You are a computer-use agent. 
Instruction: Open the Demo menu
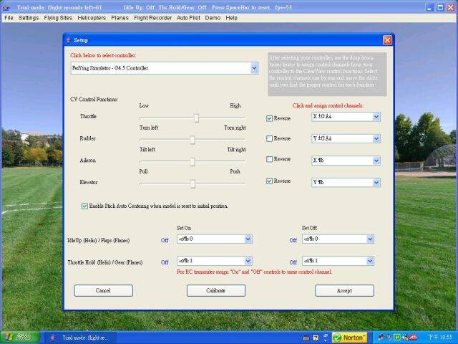coord(213,18)
